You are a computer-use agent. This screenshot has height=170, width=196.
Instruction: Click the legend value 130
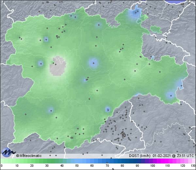click(x=193, y=166)
